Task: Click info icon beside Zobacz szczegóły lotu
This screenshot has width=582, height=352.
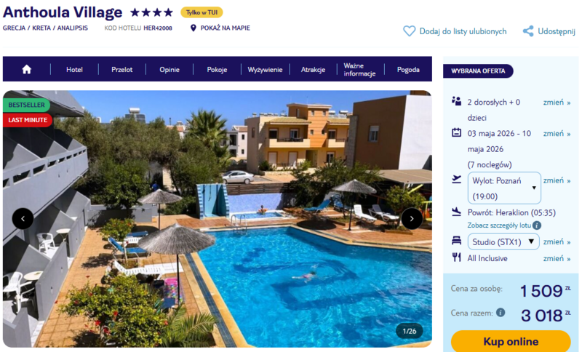Action: (537, 225)
